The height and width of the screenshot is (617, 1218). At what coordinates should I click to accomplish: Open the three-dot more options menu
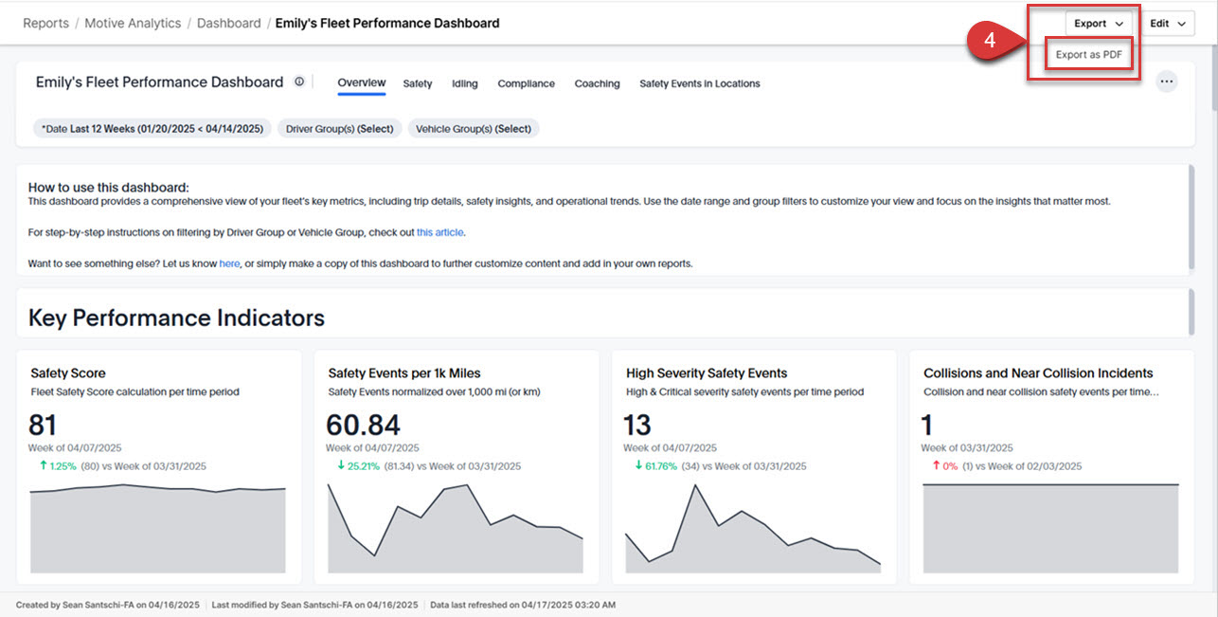click(1167, 82)
